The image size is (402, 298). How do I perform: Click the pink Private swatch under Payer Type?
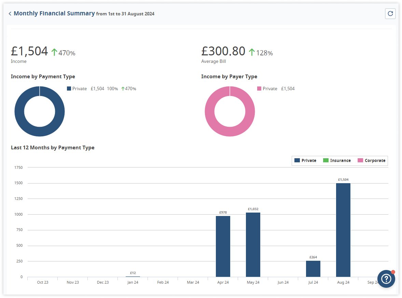(x=259, y=89)
